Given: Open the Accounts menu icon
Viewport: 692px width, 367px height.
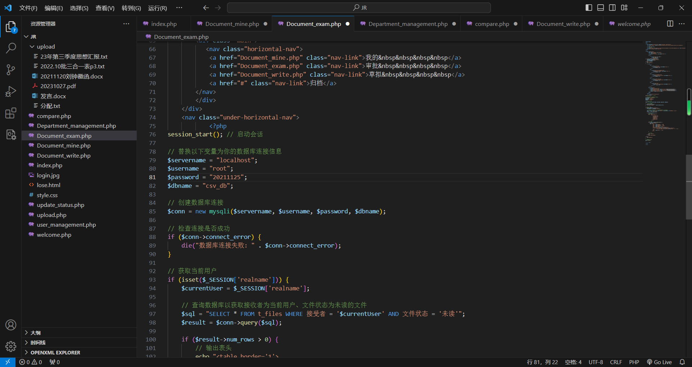Looking at the screenshot, I should tap(11, 325).
